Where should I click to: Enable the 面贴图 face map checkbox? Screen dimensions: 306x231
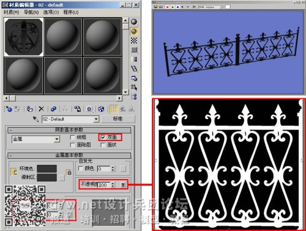pyautogui.click(x=72, y=145)
